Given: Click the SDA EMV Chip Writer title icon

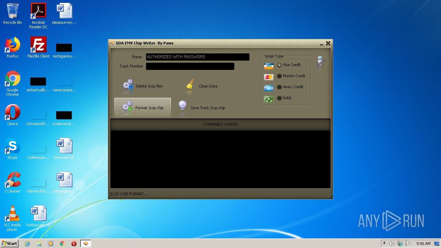Looking at the screenshot, I should (x=112, y=43).
